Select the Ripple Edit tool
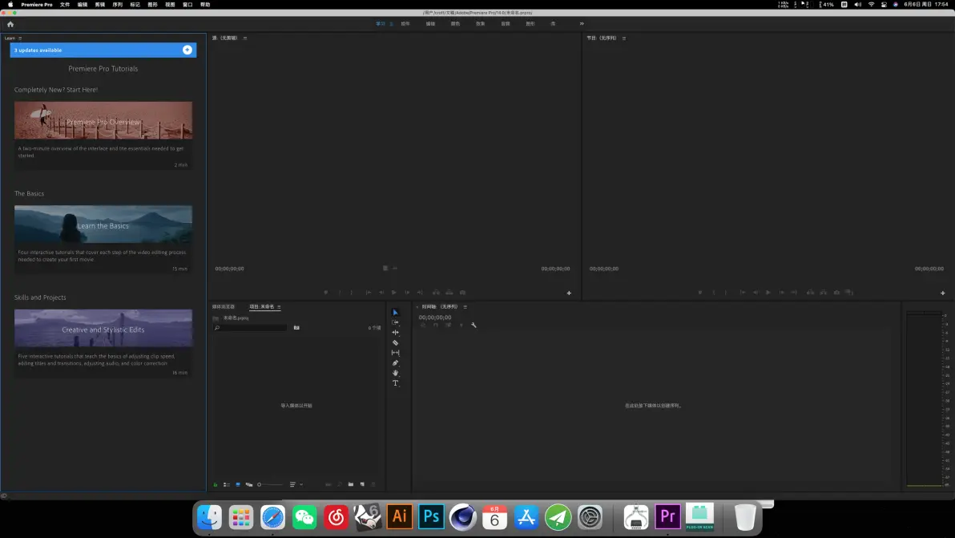This screenshot has height=538, width=955. tap(395, 333)
